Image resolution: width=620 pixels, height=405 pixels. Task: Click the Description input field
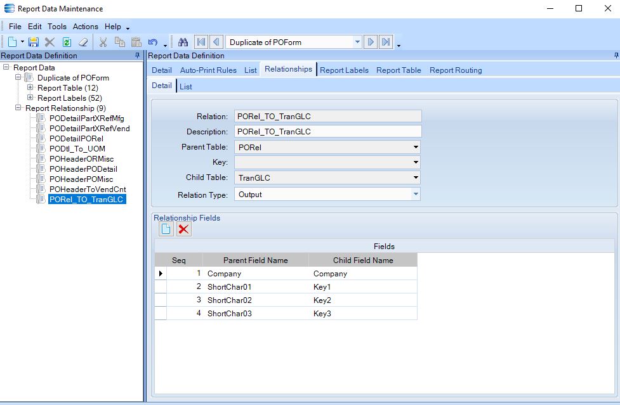(x=328, y=131)
